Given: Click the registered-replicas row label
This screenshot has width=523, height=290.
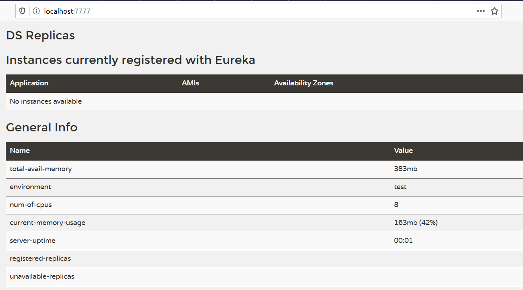Looking at the screenshot, I should 40,258.
